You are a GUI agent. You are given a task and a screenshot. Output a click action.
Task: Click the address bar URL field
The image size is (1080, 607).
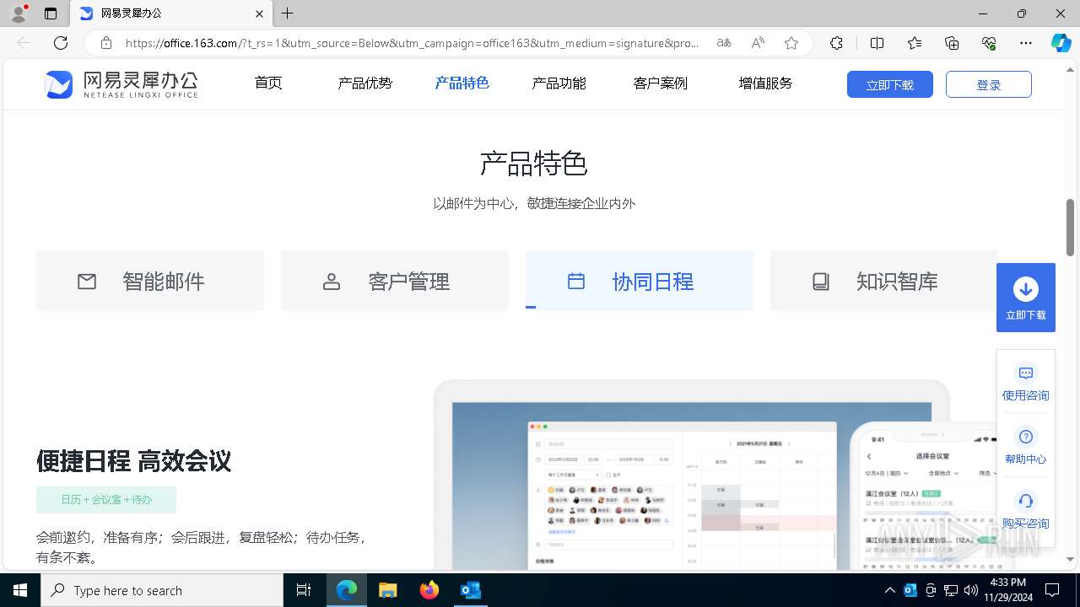[413, 43]
